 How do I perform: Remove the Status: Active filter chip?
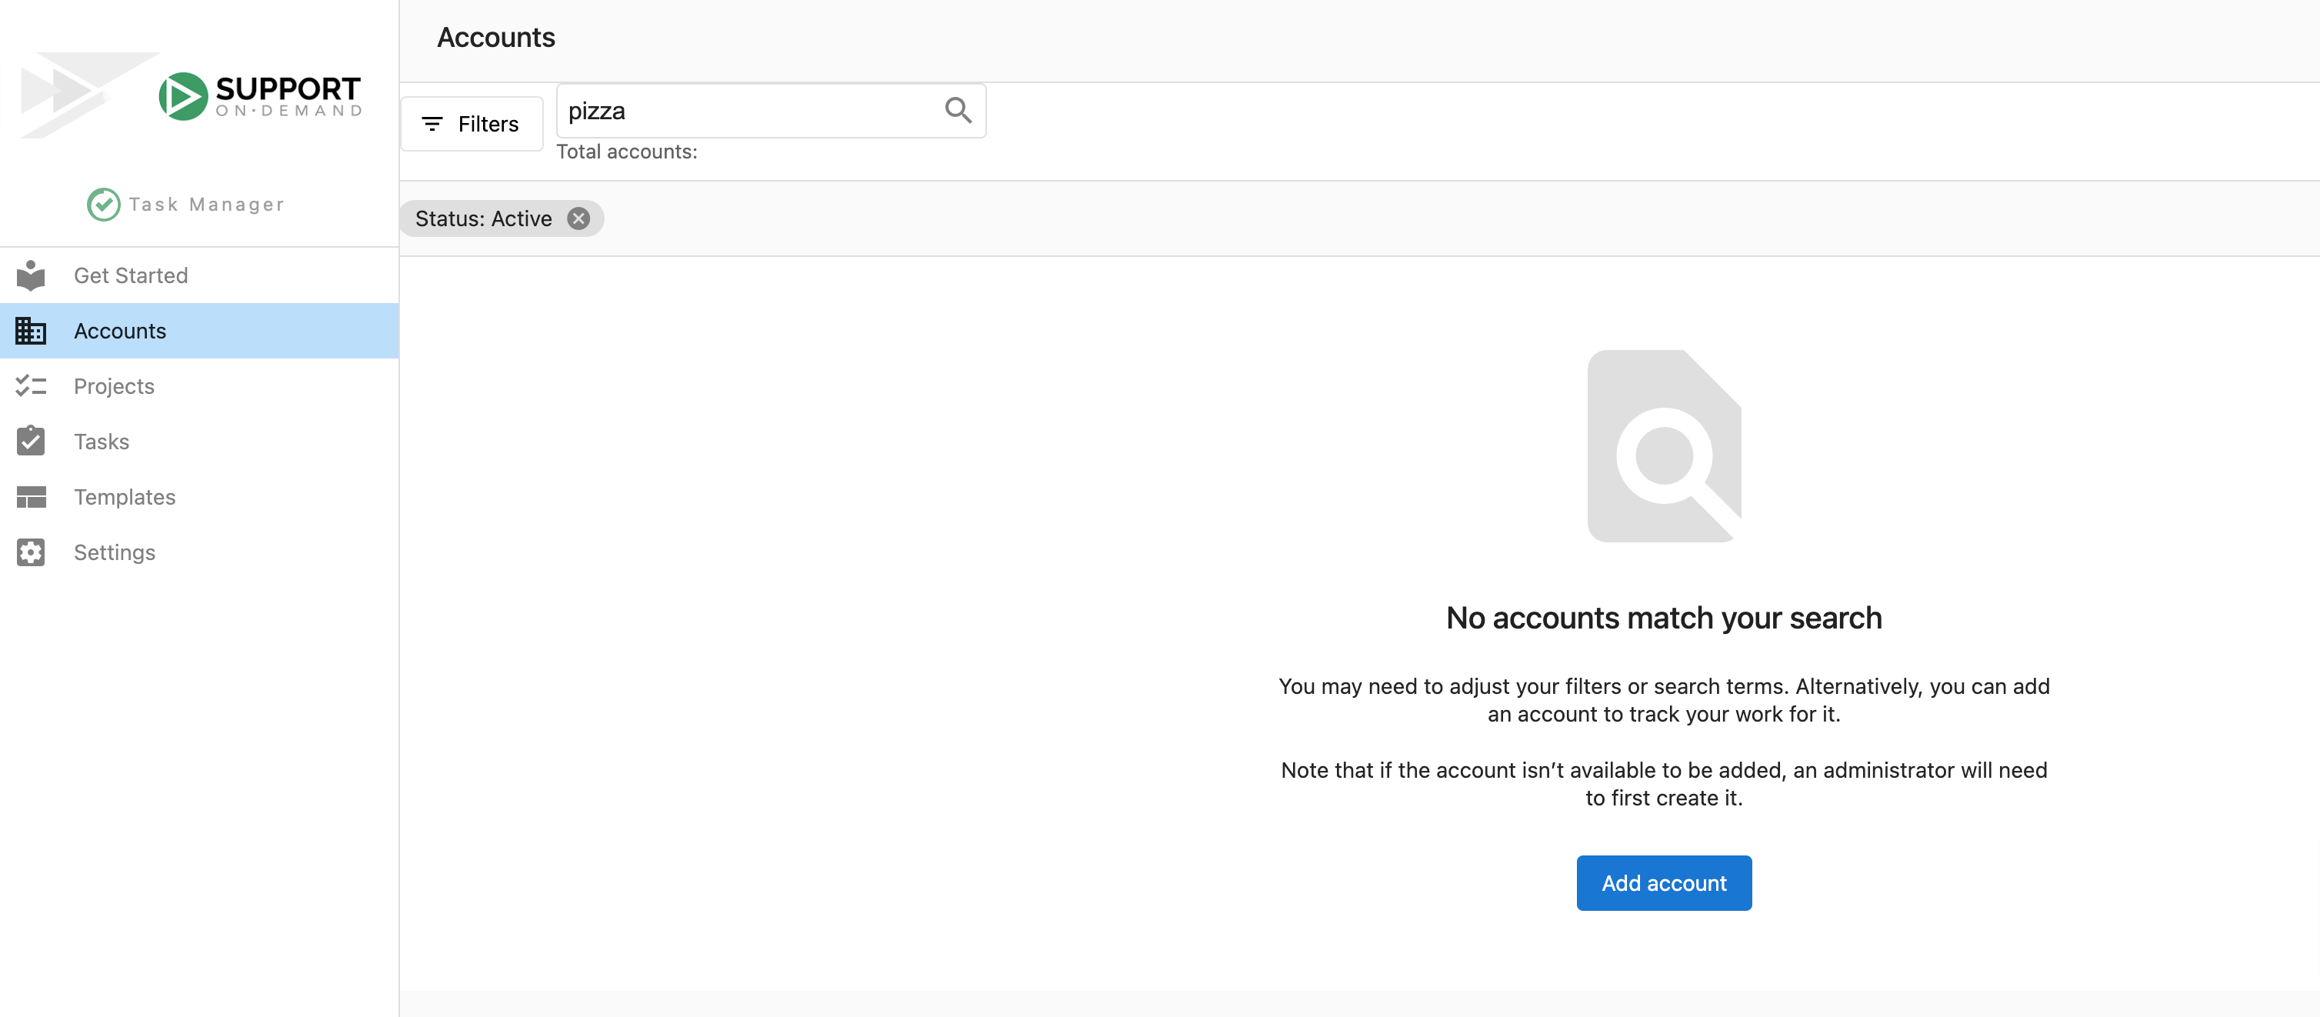[578, 219]
